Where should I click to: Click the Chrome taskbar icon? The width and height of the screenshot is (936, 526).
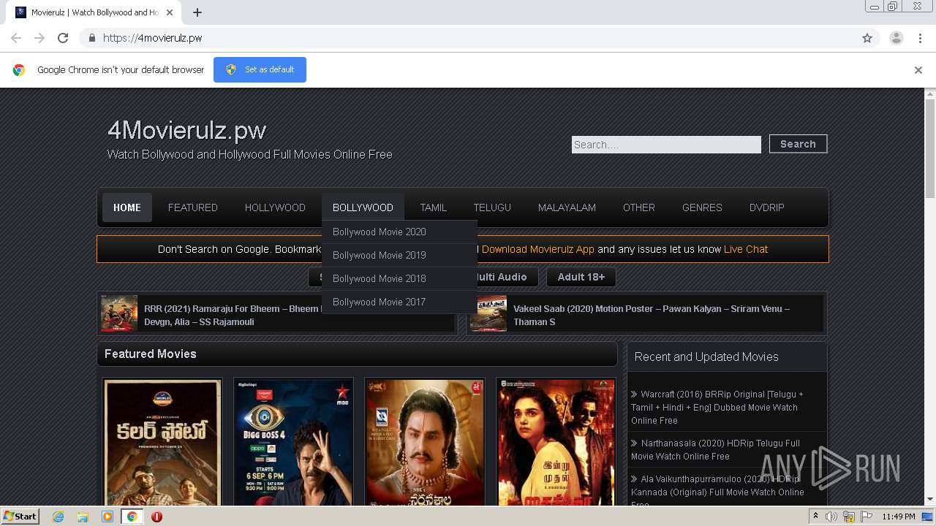coord(132,517)
